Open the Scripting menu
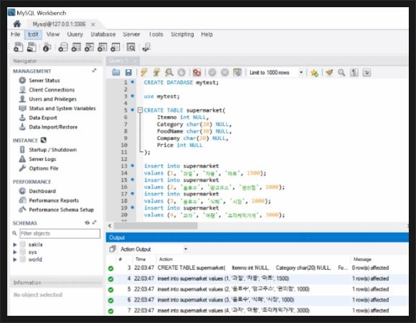The image size is (416, 323). click(182, 35)
